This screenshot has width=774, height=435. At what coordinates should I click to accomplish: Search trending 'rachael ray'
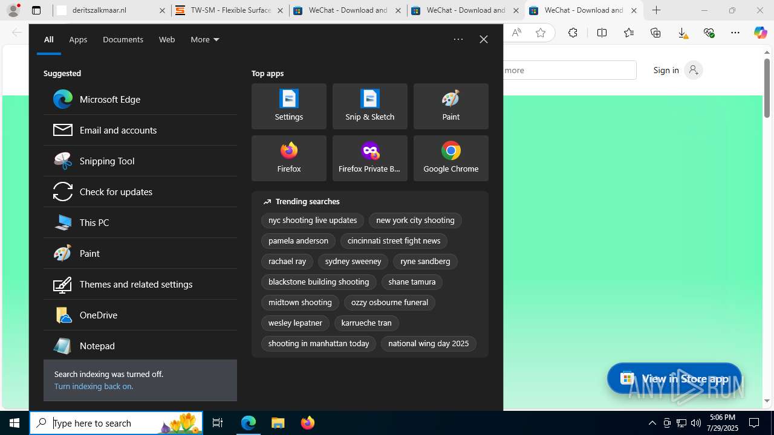click(x=287, y=262)
